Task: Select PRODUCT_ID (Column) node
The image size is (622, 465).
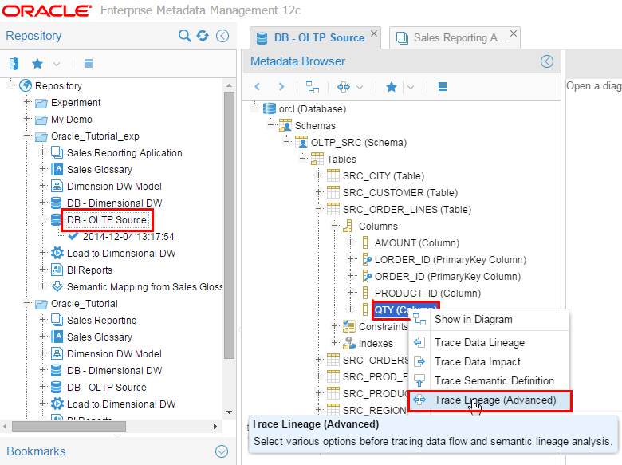Action: 427,294
